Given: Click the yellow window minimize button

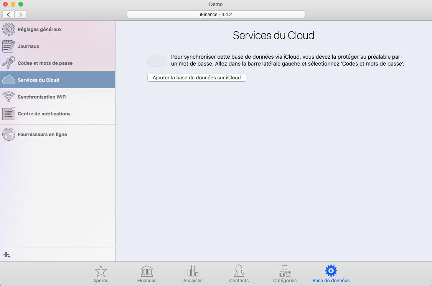Looking at the screenshot, I should 13,4.
